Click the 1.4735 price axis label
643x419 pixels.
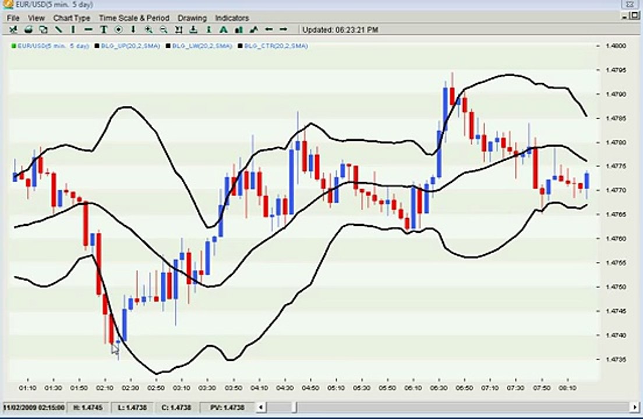pyautogui.click(x=616, y=359)
